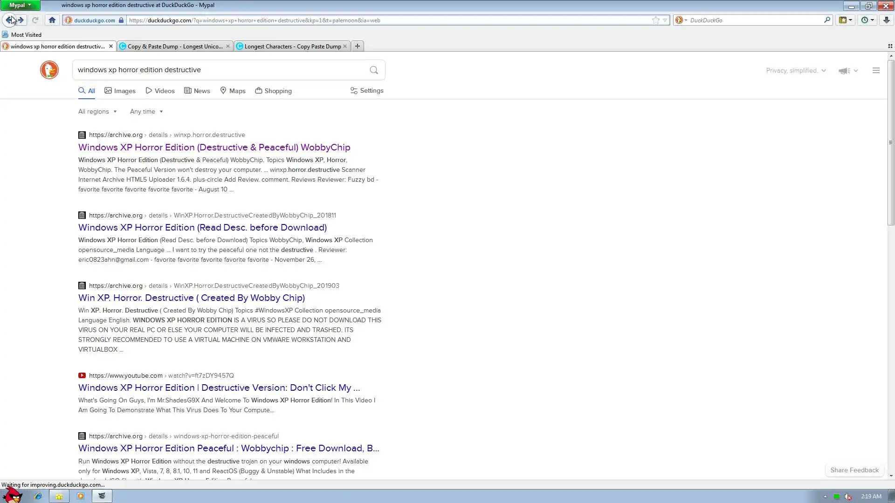Open a new tab with the plus button

pos(357,46)
